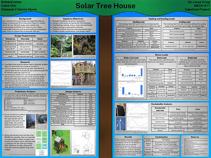
Task: Click the "Capstone Objectives" heading
Action: point(73,19)
